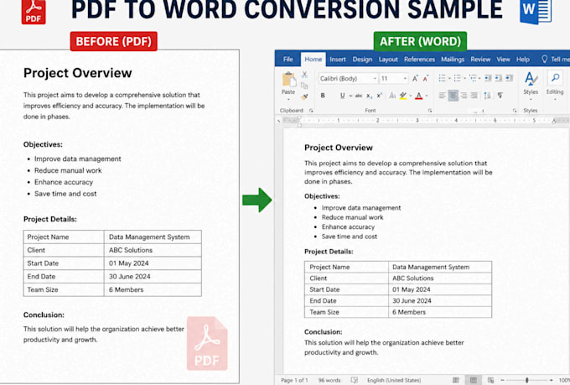Image resolution: width=570 pixels, height=385 pixels.
Task: Open Font group dialog launcher
Action: pyautogui.click(x=430, y=110)
